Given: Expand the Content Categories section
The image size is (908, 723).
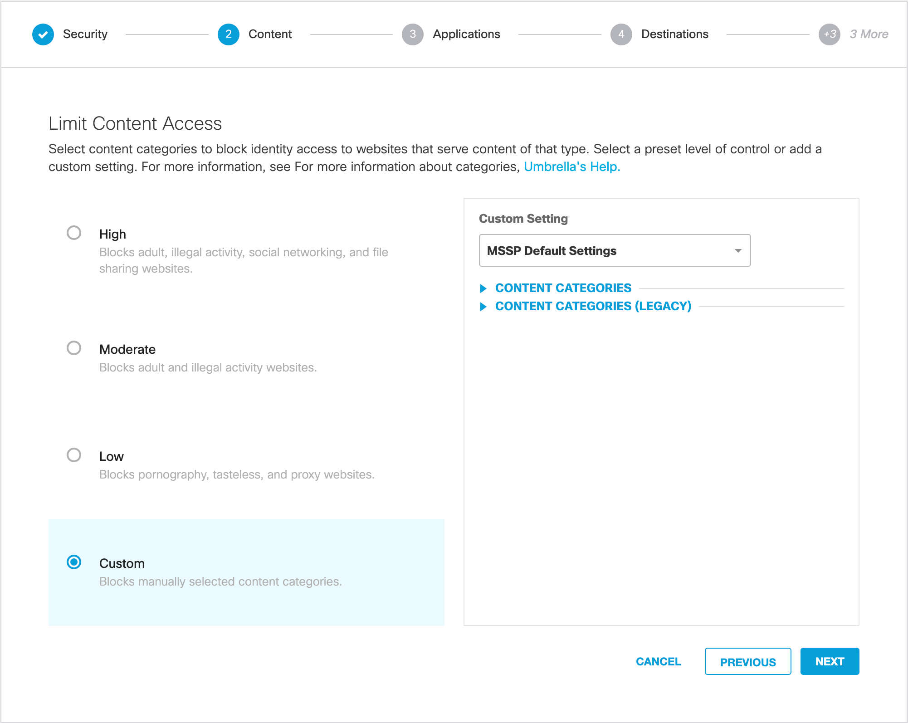Looking at the screenshot, I should [563, 288].
